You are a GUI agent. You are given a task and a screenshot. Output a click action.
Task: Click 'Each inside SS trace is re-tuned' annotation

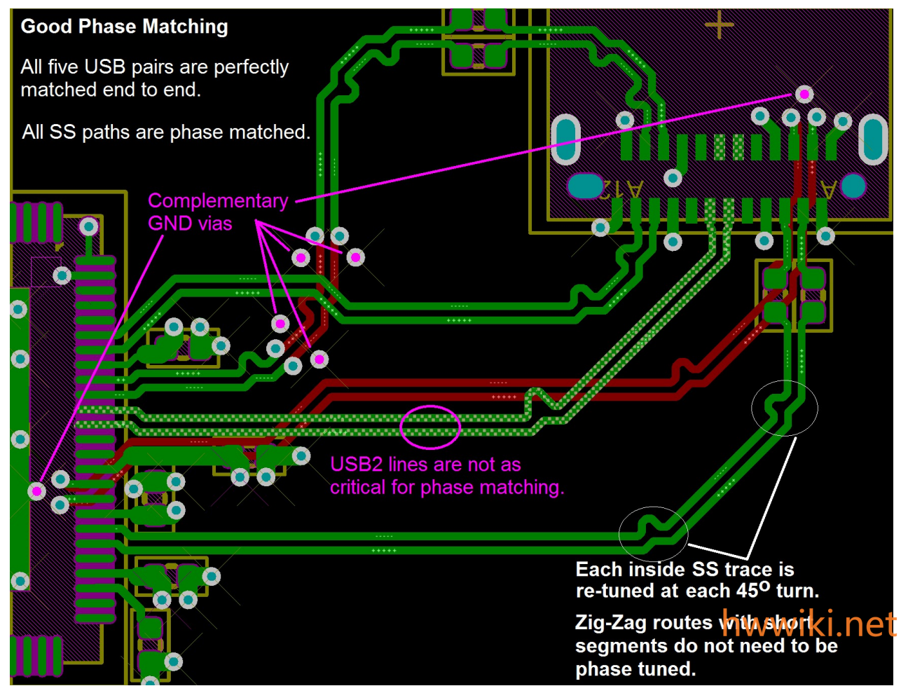696,579
